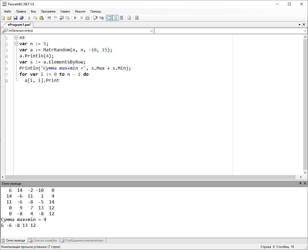Click the output line '6 -6 -8 13 12'
This screenshot has height=250, width=308.
[x=18, y=226]
